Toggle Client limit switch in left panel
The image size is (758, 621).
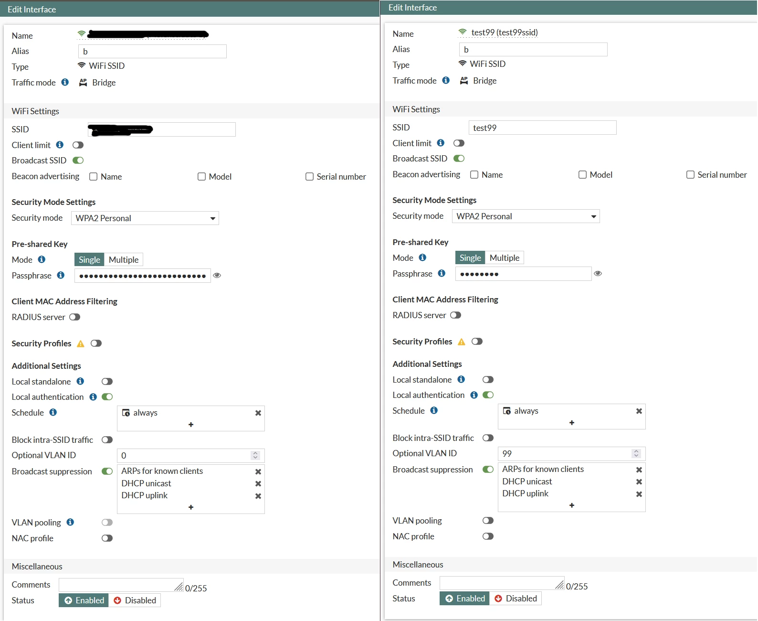[x=78, y=145]
